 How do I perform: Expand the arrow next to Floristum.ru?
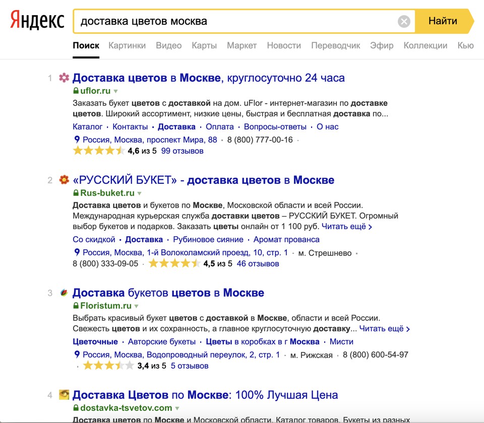(137, 306)
